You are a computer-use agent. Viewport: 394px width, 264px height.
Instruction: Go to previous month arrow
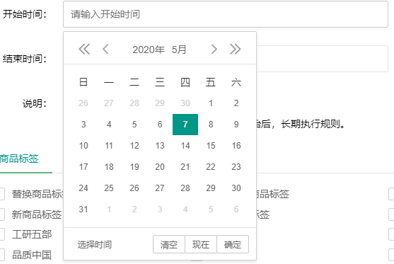click(105, 49)
